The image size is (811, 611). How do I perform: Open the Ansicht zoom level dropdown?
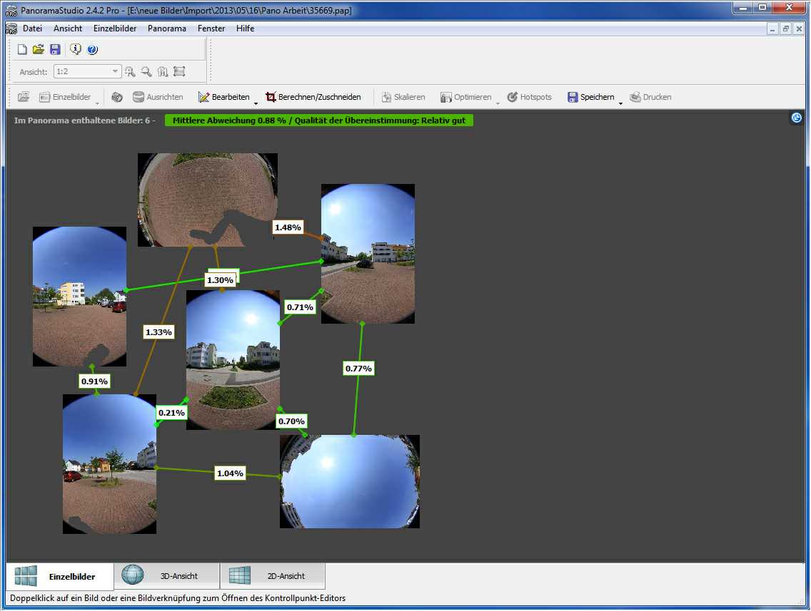pos(116,71)
